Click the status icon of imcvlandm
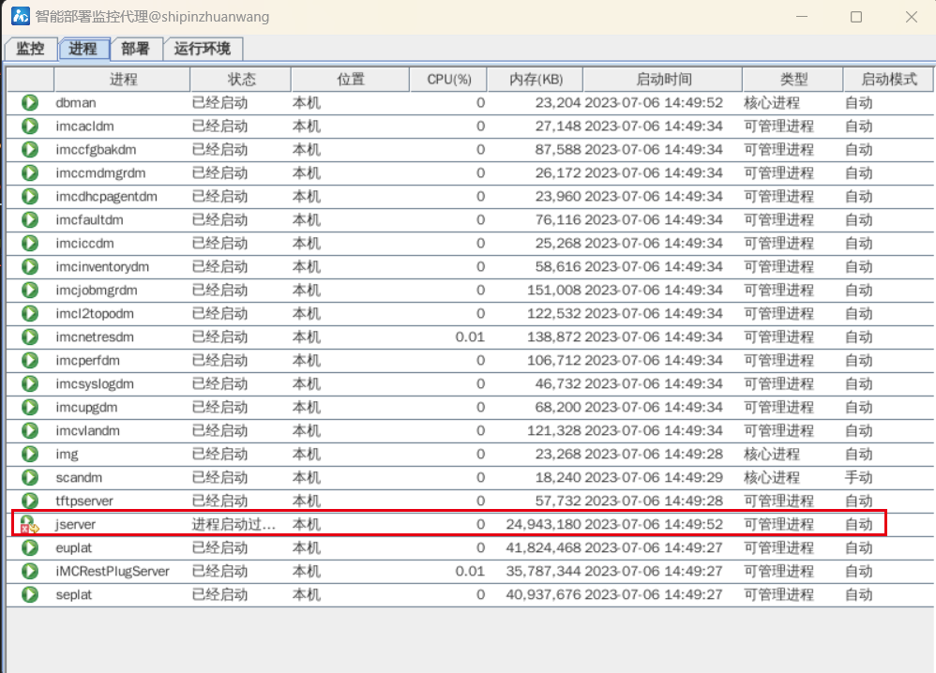The image size is (936, 673). (x=30, y=430)
